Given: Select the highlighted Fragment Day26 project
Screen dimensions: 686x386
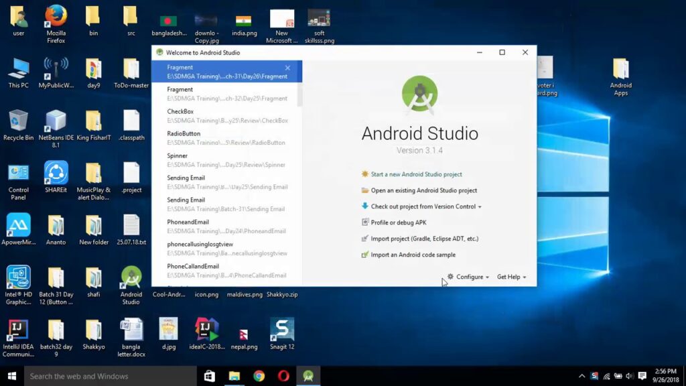Looking at the screenshot, I should (226, 71).
